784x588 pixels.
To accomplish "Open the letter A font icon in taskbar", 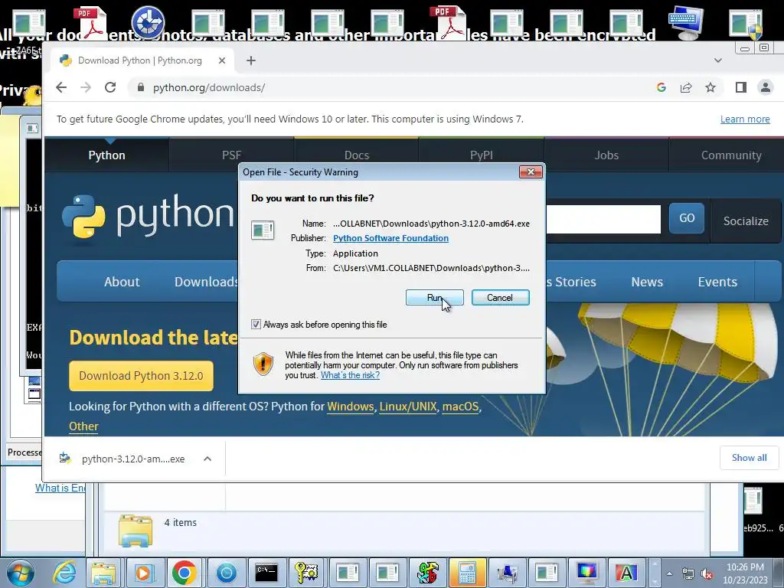I will pyautogui.click(x=626, y=573).
